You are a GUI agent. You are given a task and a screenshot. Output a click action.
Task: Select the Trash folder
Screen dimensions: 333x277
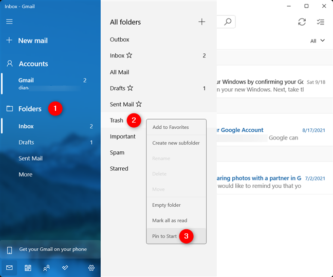pyautogui.click(x=116, y=120)
